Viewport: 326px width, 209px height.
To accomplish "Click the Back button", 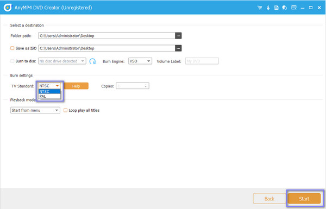I will (x=269, y=199).
